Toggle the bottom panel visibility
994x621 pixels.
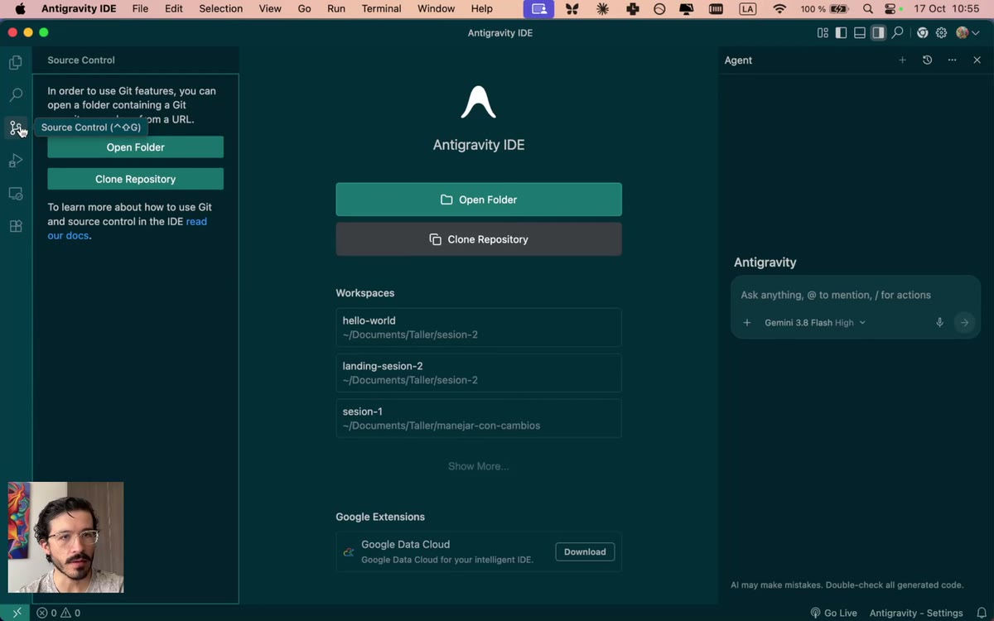coord(860,33)
